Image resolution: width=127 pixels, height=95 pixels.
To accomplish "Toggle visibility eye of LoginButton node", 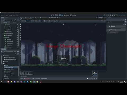I will coord(17,30).
